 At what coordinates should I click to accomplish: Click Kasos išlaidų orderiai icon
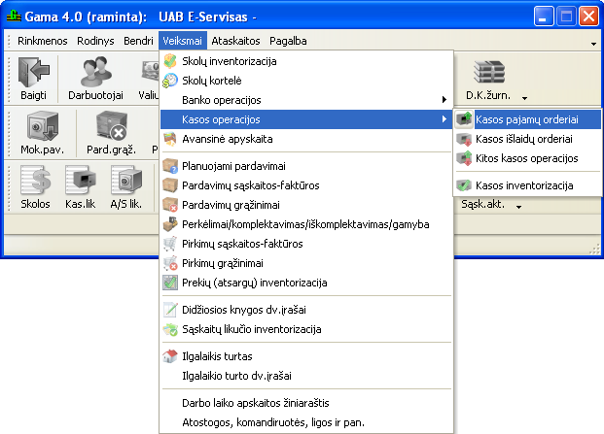464,139
